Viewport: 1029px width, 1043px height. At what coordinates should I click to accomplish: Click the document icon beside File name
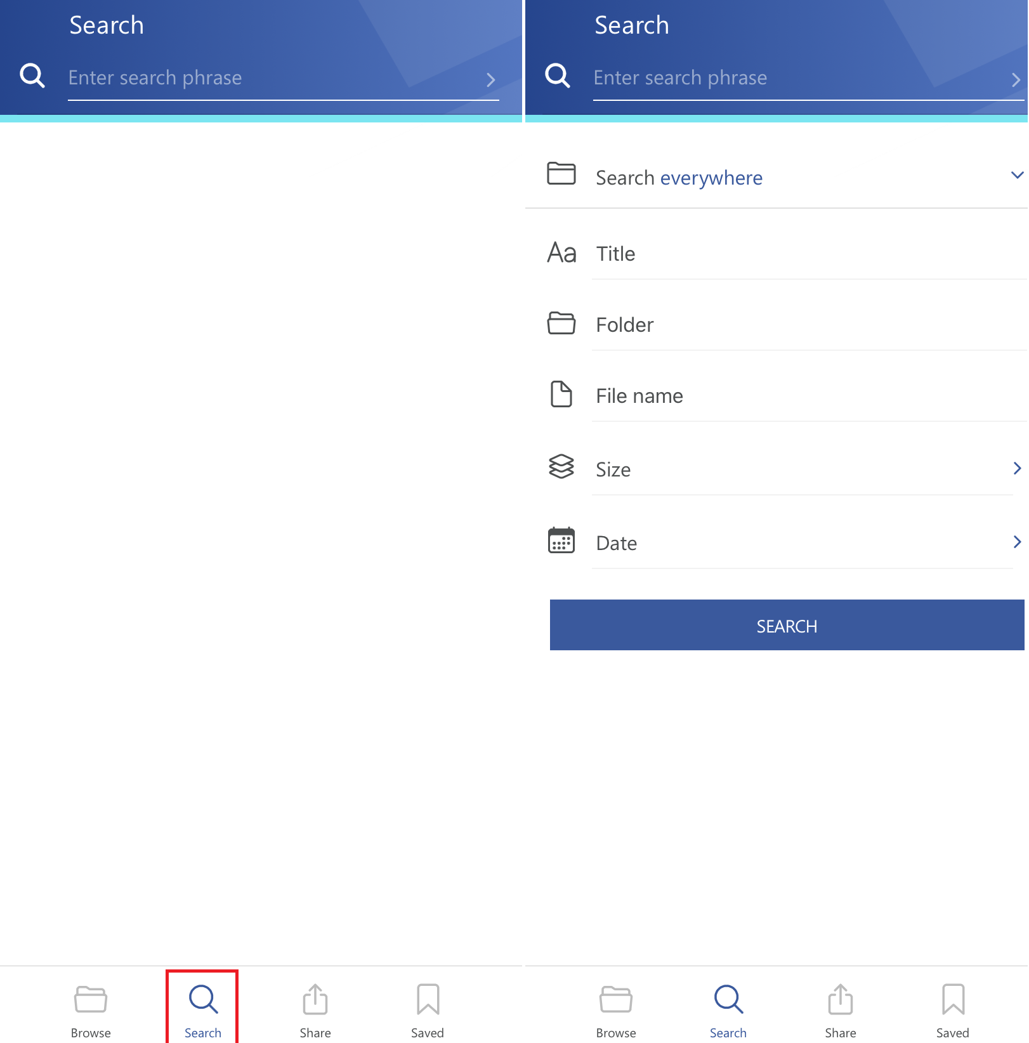(x=561, y=394)
